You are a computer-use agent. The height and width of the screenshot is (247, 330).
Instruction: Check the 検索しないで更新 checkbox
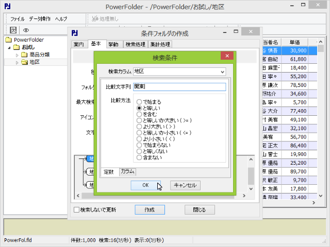pos(77,209)
